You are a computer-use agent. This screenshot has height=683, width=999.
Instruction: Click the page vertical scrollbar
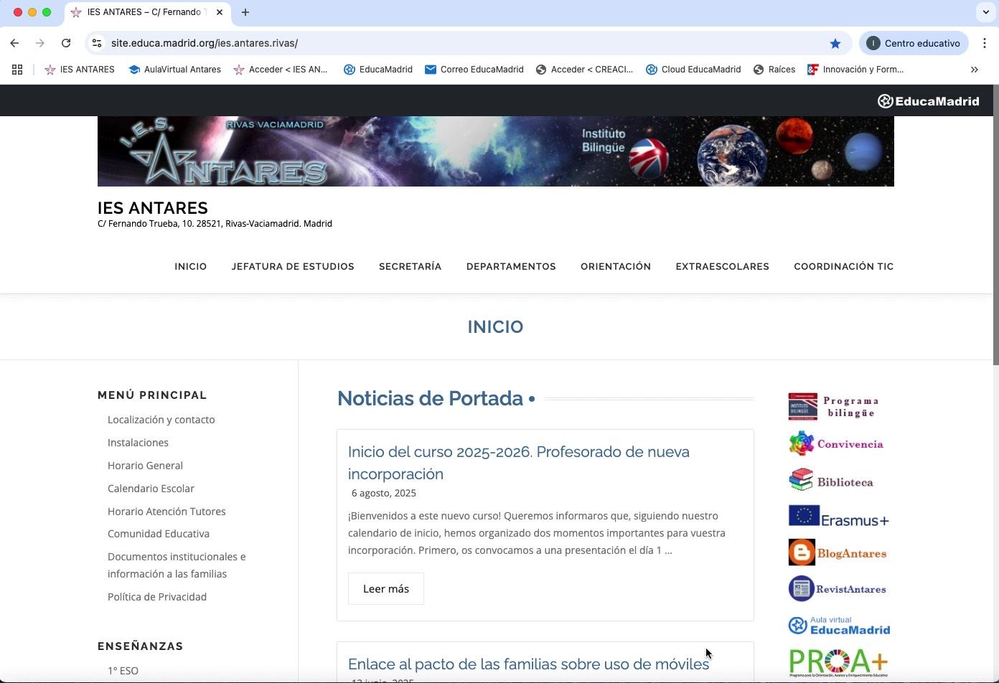pos(995,225)
